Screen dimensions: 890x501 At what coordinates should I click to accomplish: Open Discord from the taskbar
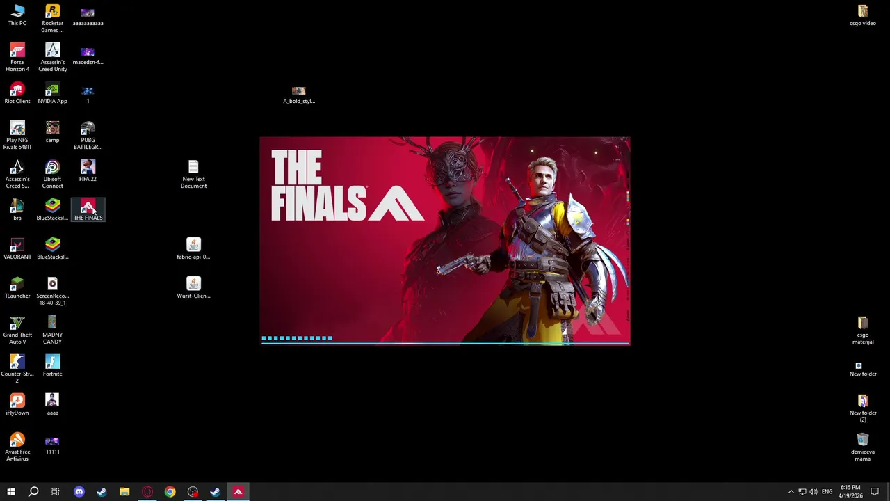[x=79, y=492]
